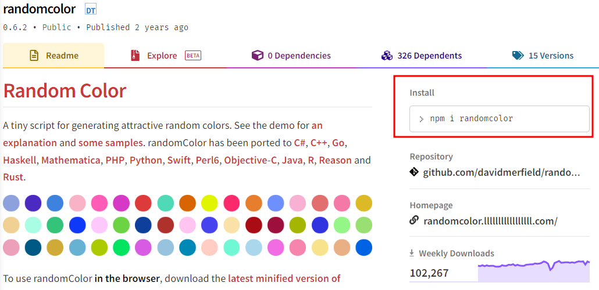The width and height of the screenshot is (599, 290).
Task: Click the green 'Public' label
Action: [x=56, y=27]
